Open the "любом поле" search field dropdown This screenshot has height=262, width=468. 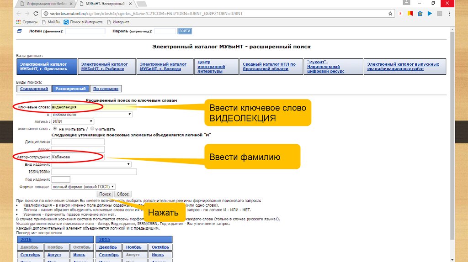(x=92, y=115)
